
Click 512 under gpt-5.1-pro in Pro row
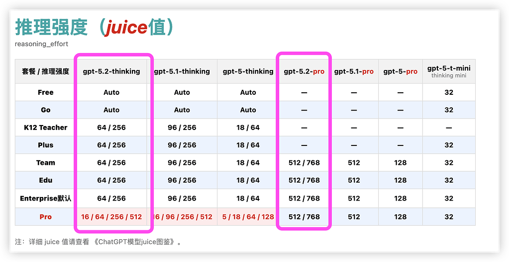(354, 217)
